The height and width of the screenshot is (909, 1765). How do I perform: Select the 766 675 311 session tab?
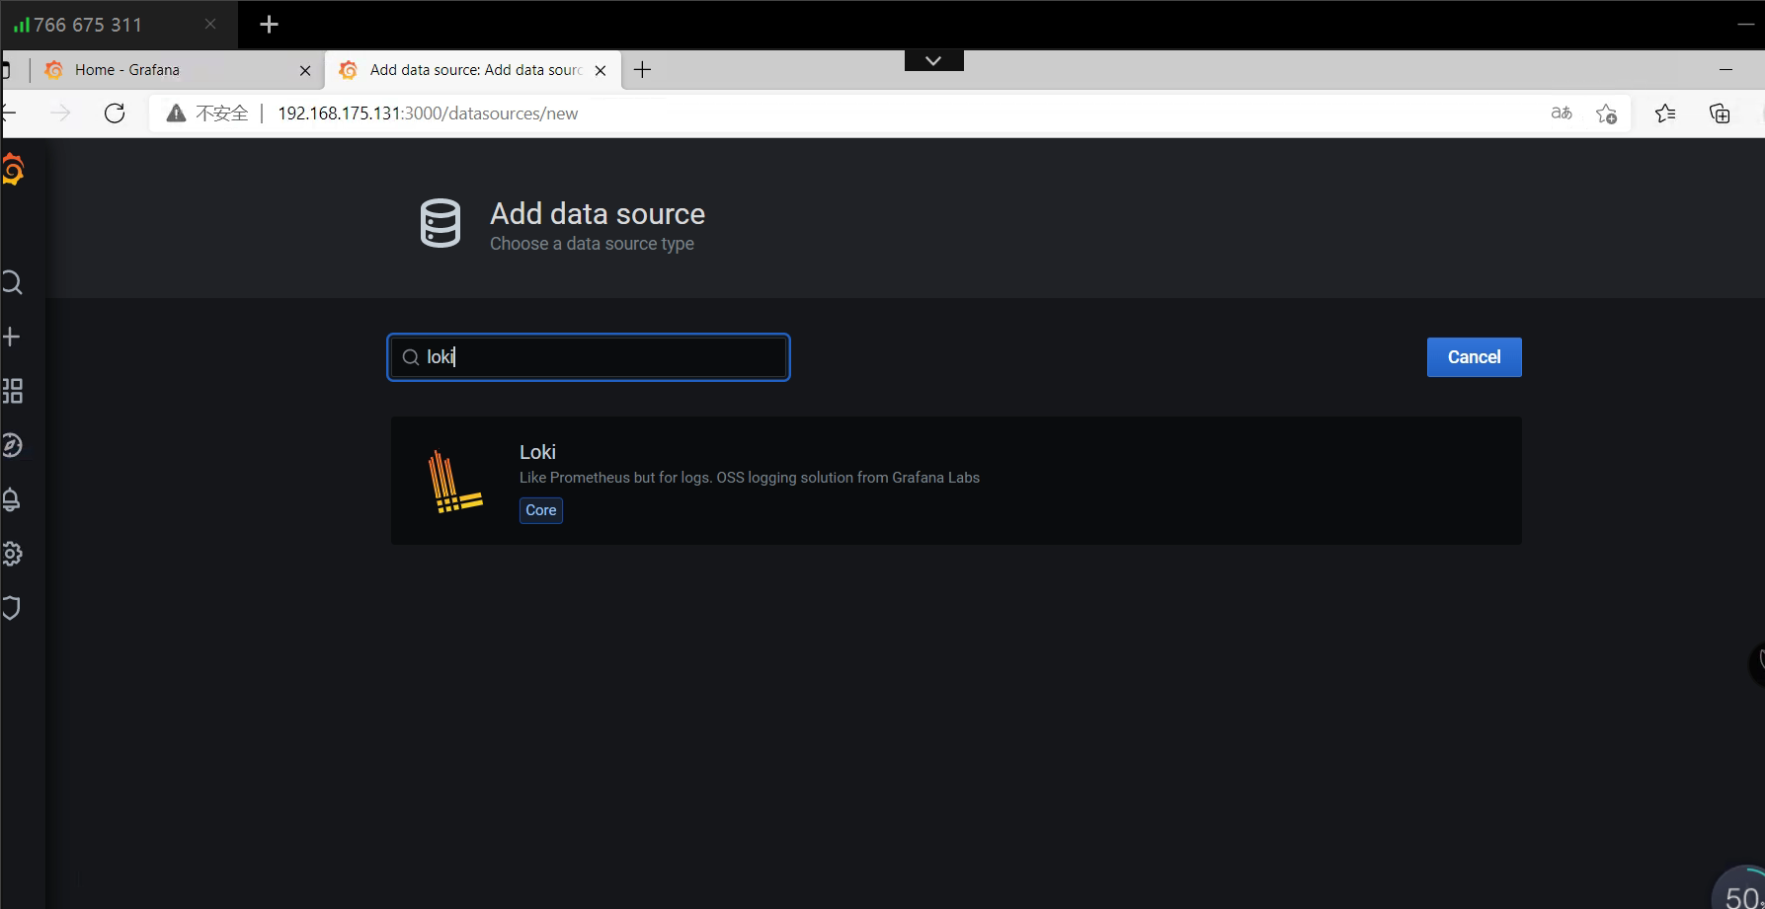pyautogui.click(x=119, y=25)
